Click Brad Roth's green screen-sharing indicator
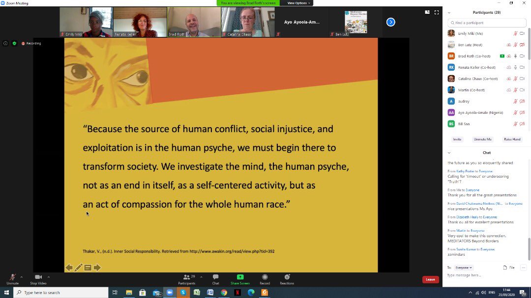Viewport: 531px width, 298px height. click(x=502, y=56)
